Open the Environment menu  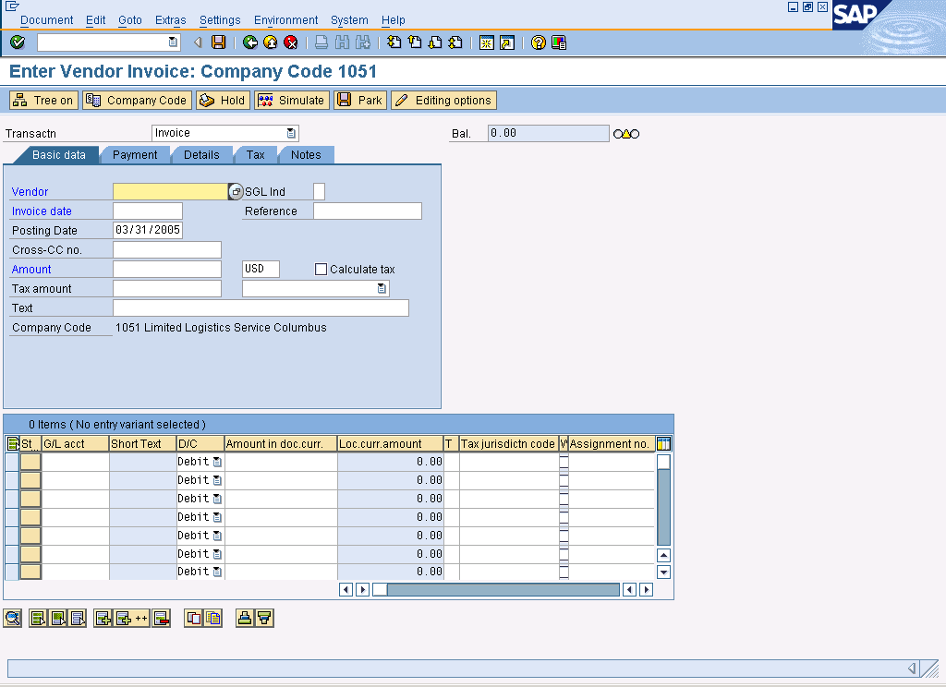[286, 20]
